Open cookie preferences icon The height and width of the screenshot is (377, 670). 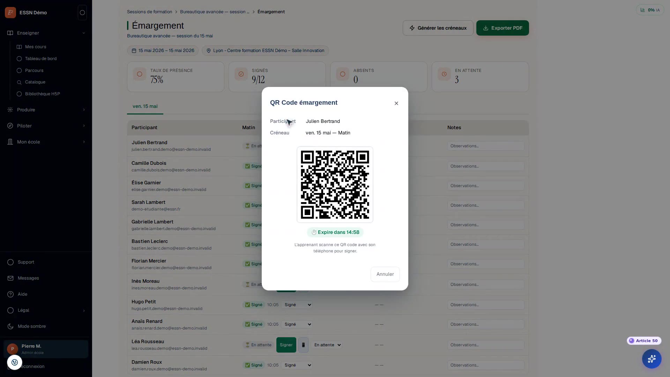coord(15,362)
